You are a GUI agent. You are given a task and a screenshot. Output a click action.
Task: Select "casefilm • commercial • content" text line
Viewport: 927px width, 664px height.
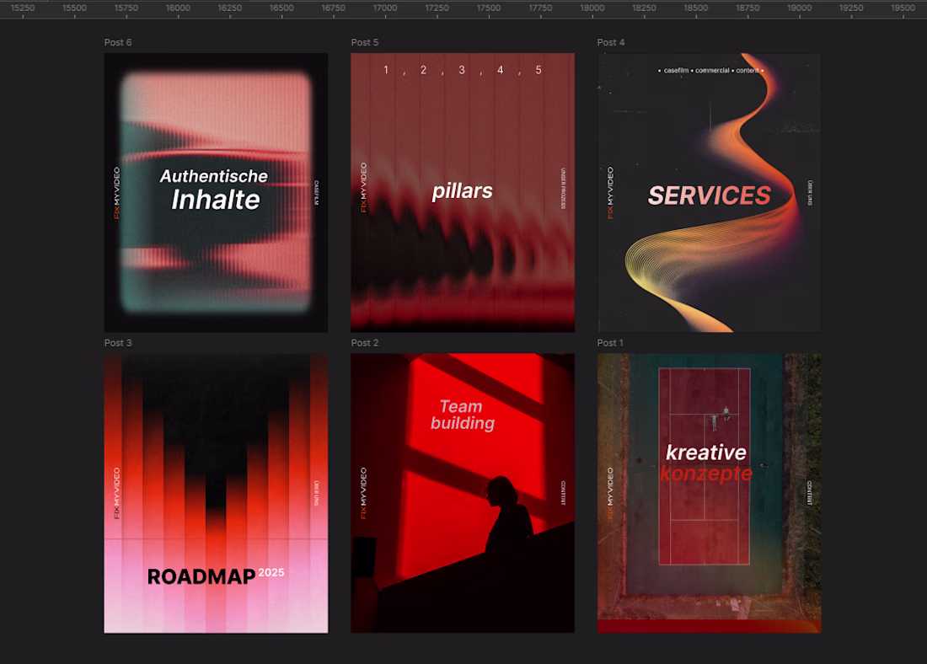click(710, 71)
